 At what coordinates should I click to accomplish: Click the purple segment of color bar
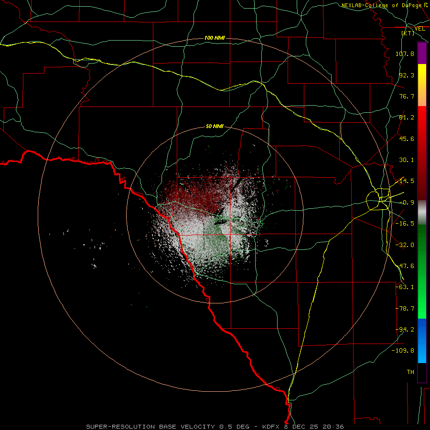point(422,53)
